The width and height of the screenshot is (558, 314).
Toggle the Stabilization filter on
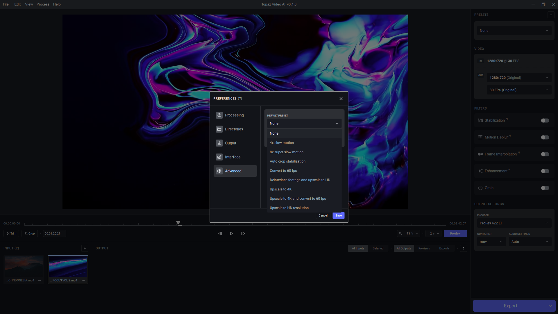point(545,120)
